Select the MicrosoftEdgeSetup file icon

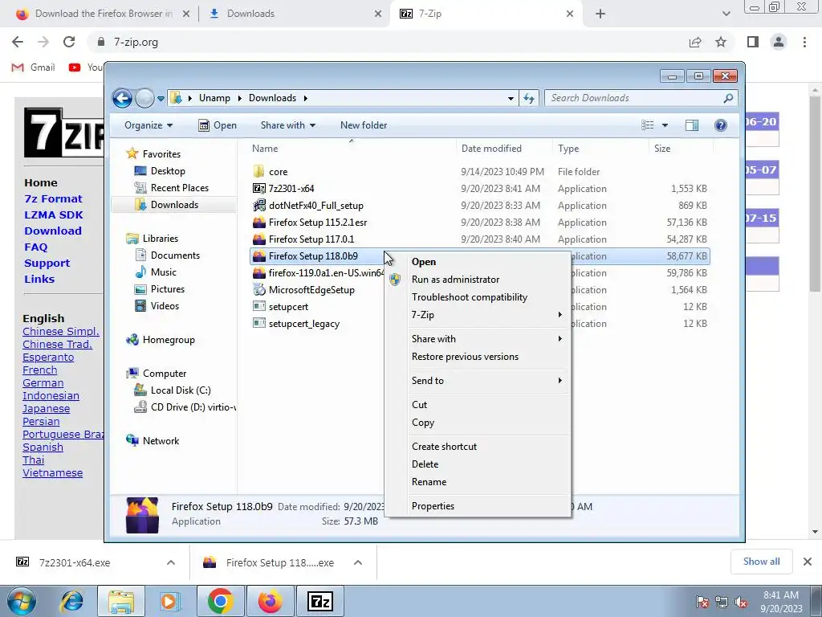259,289
